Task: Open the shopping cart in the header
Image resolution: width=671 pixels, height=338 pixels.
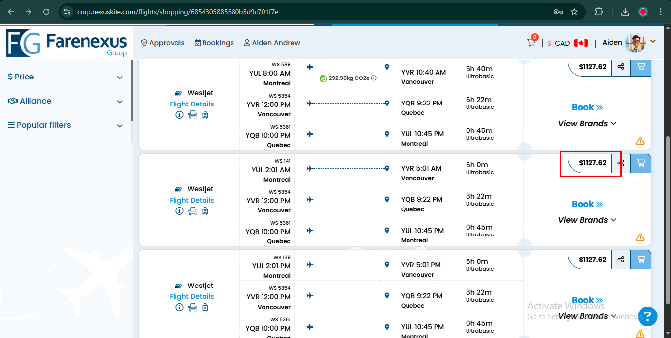Action: tap(532, 42)
